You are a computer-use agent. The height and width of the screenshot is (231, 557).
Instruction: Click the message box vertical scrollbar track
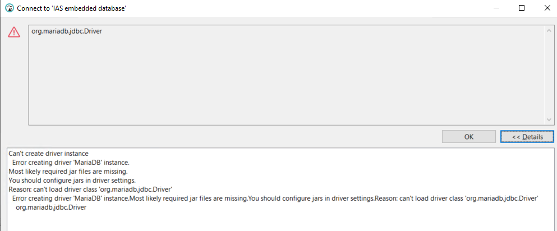click(x=549, y=76)
